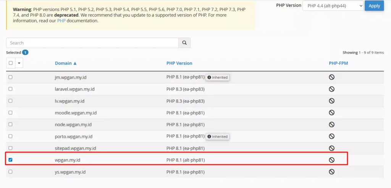Check the ys.wpgan.my.id checkbox
Image resolution: width=391 pixels, height=188 pixels.
(x=10, y=172)
